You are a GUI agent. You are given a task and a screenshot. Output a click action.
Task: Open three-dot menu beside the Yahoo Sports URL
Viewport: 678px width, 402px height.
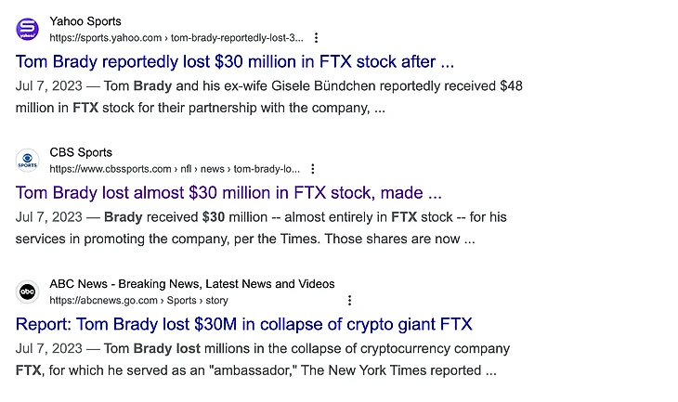[316, 38]
